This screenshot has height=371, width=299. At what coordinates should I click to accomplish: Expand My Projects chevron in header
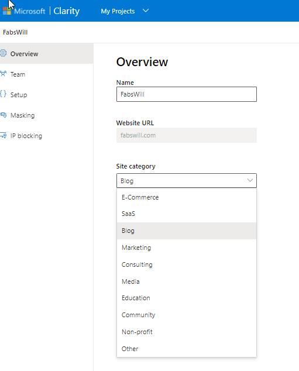[146, 11]
